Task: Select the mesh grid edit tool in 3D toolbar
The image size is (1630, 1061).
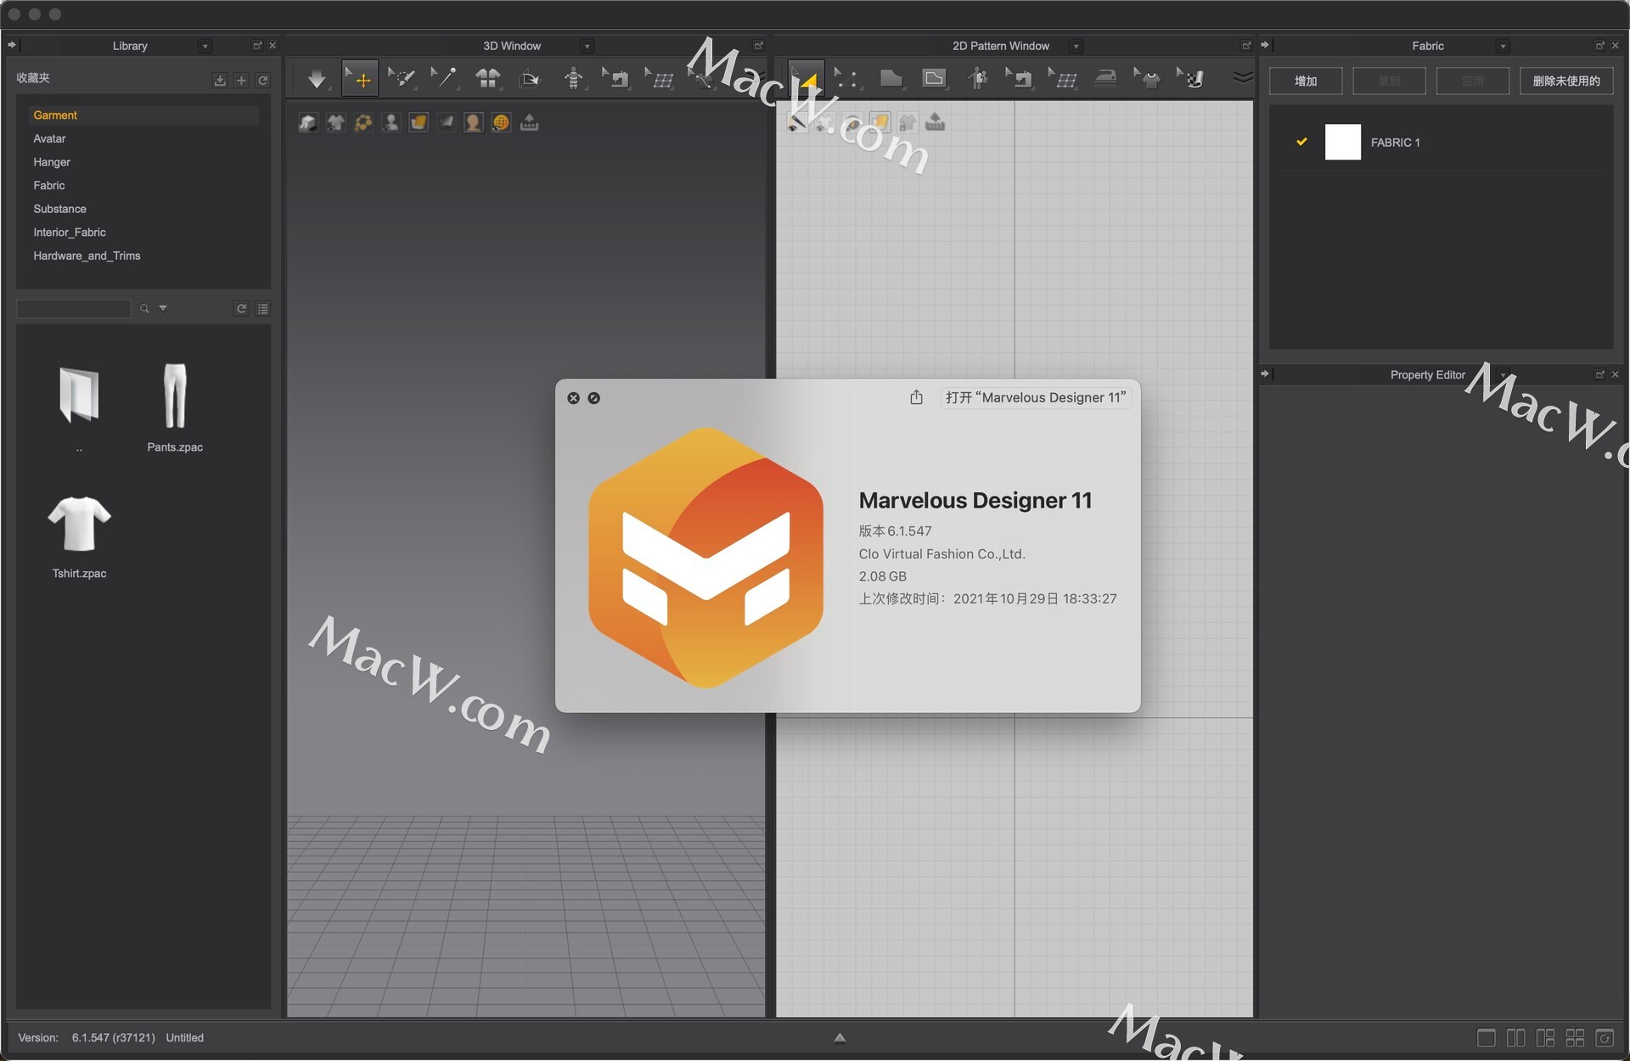Action: coord(660,78)
